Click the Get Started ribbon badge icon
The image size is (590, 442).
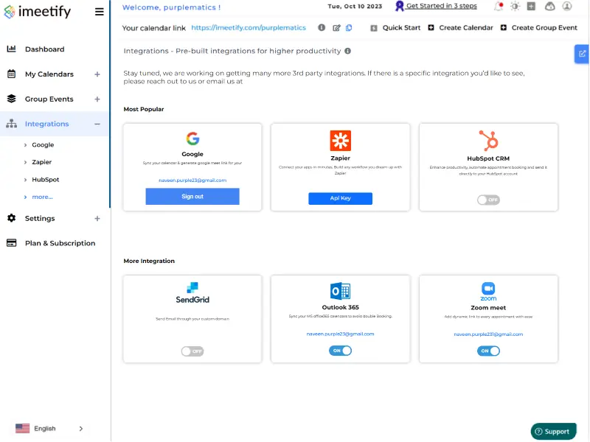(400, 6)
